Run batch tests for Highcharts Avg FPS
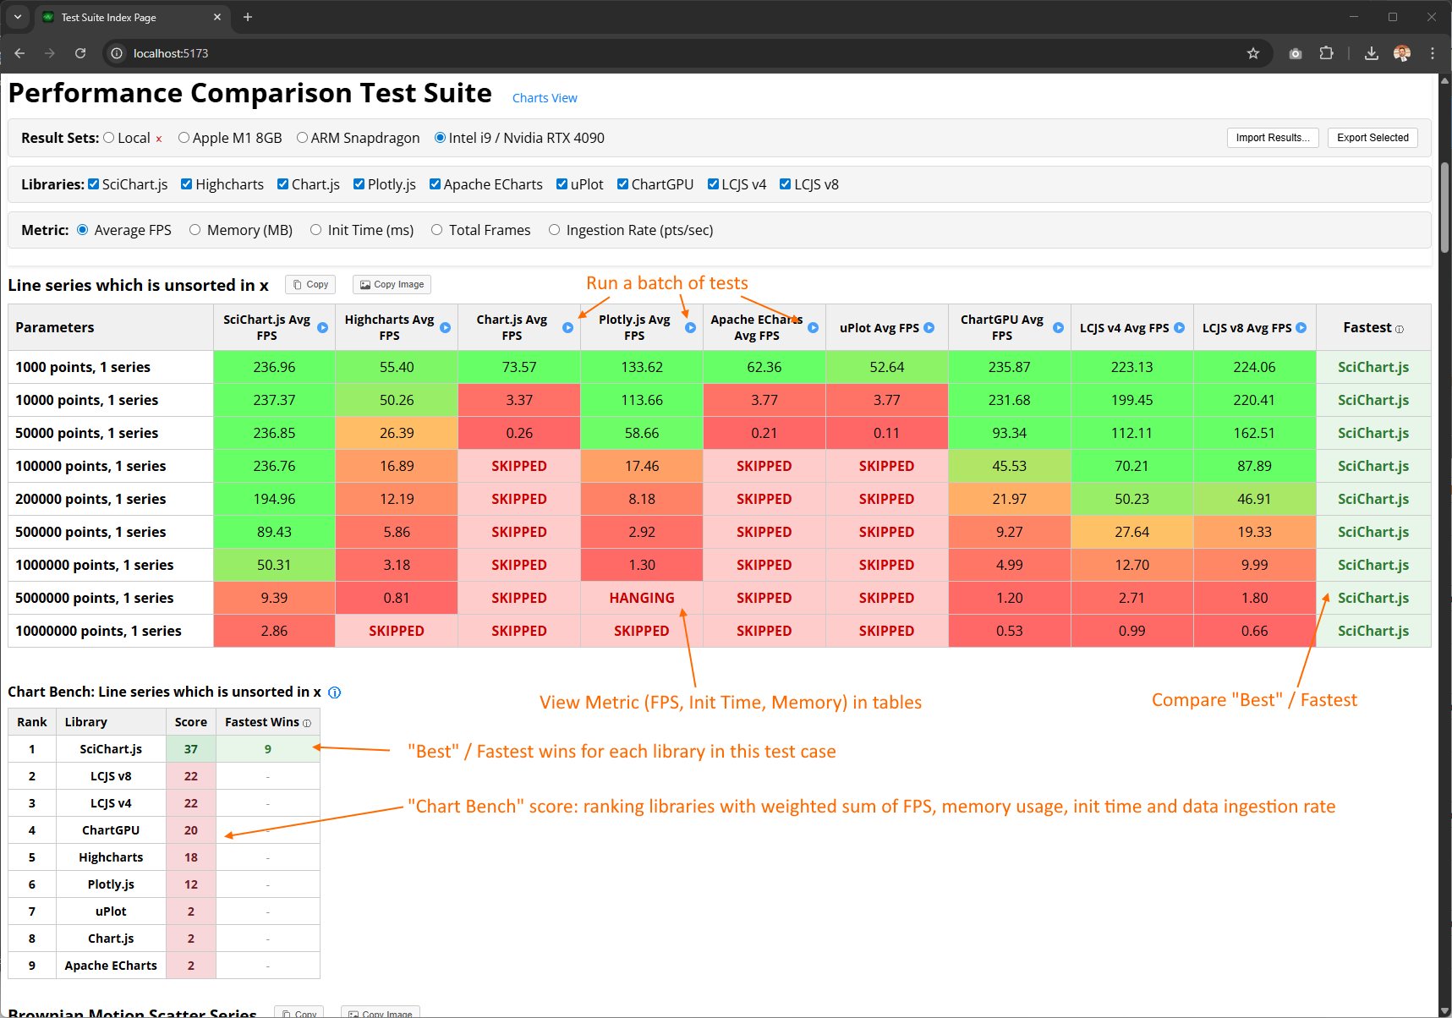1452x1018 pixels. pyautogui.click(x=446, y=327)
